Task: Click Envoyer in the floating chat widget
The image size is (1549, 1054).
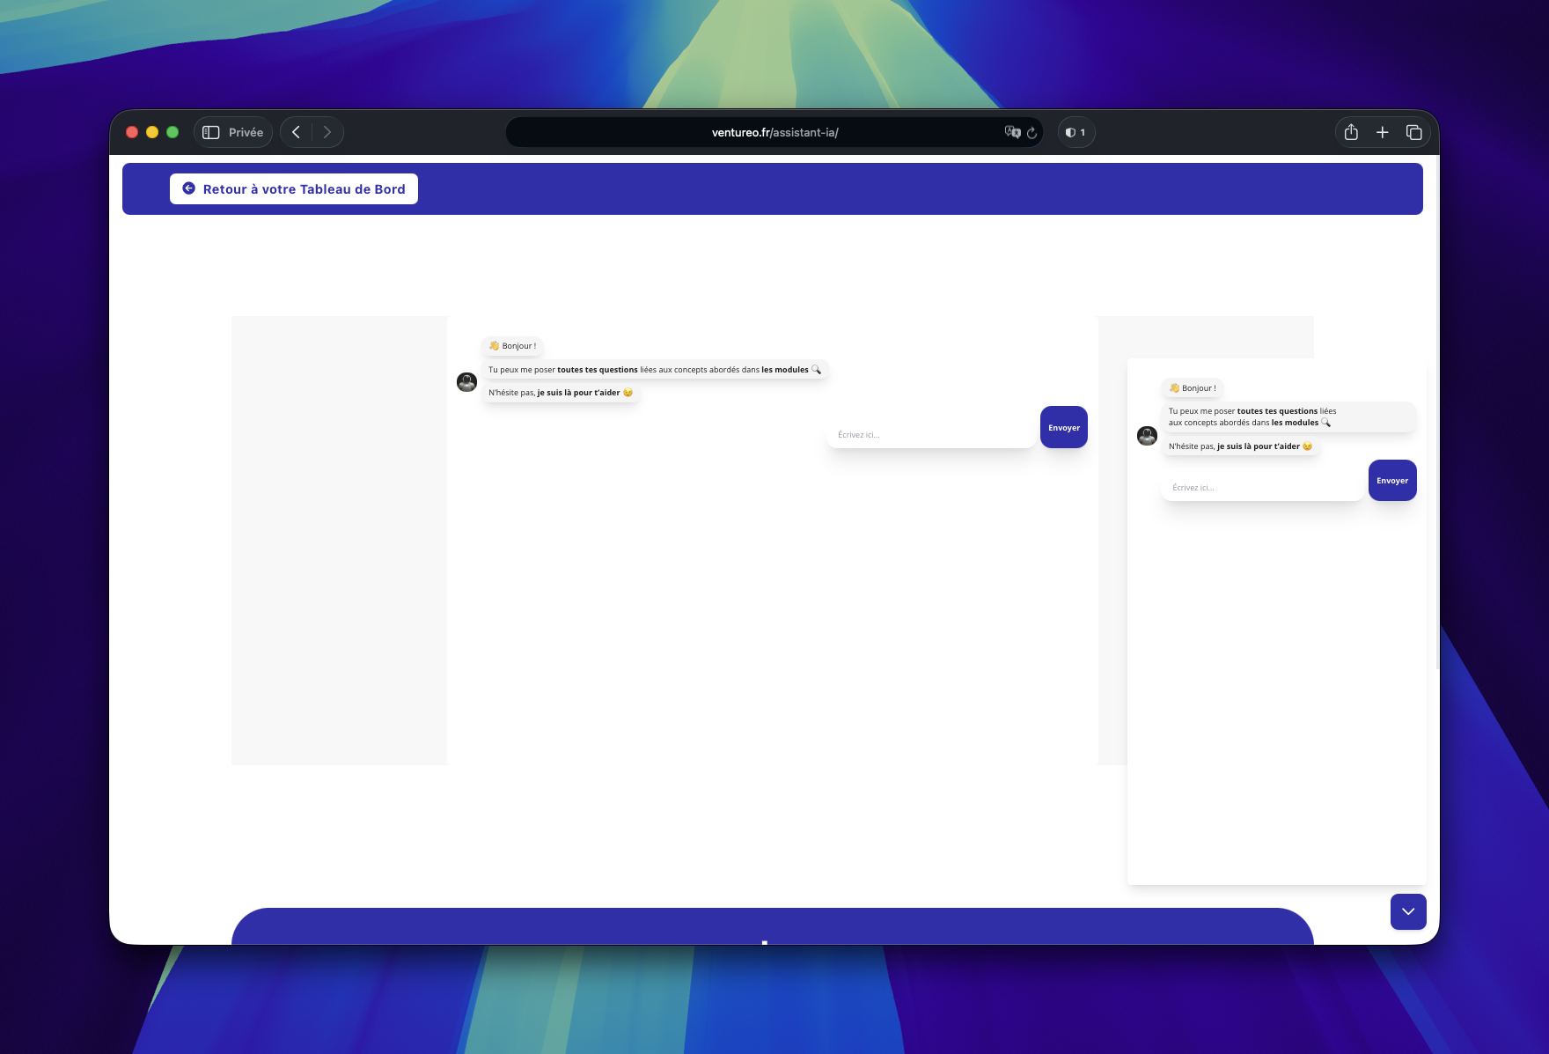Action: [1392, 480]
